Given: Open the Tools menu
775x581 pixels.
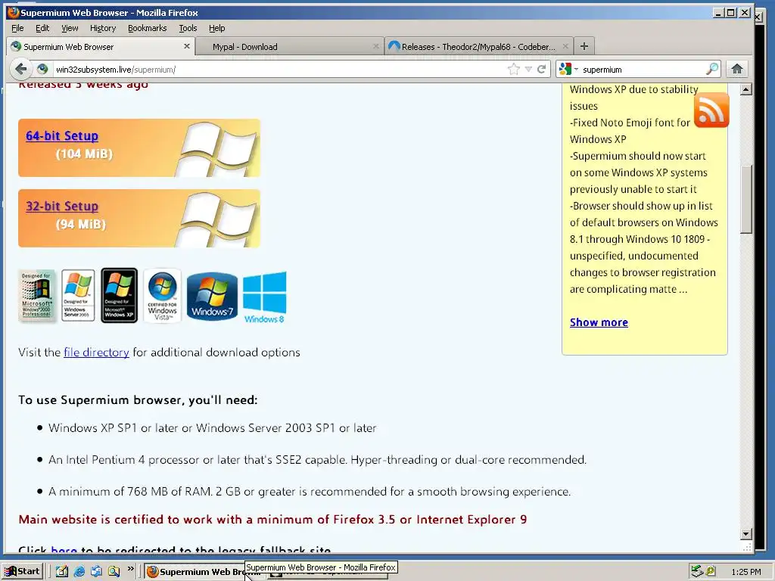Looking at the screenshot, I should [188, 28].
